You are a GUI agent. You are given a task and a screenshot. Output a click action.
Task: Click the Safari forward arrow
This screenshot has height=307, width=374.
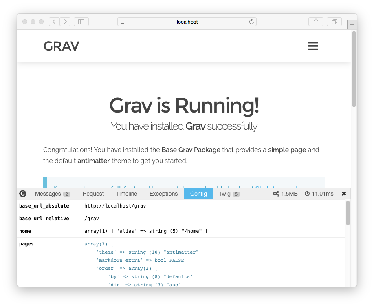click(x=65, y=22)
